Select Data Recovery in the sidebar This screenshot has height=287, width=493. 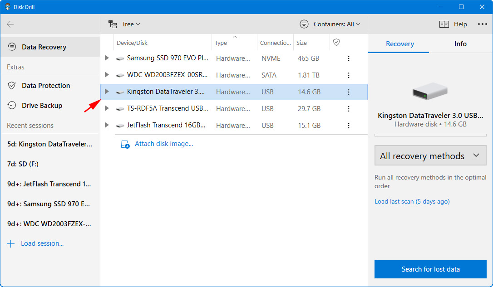click(50, 47)
